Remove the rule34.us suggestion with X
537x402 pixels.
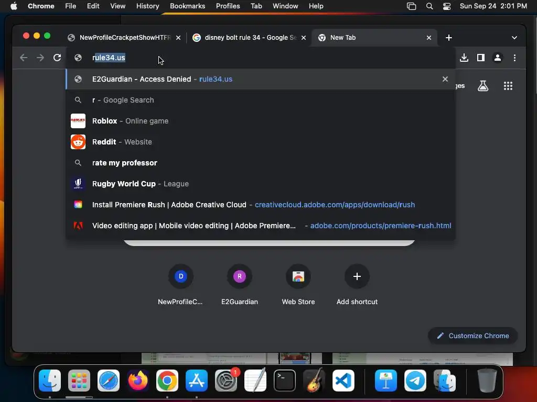pos(445,79)
